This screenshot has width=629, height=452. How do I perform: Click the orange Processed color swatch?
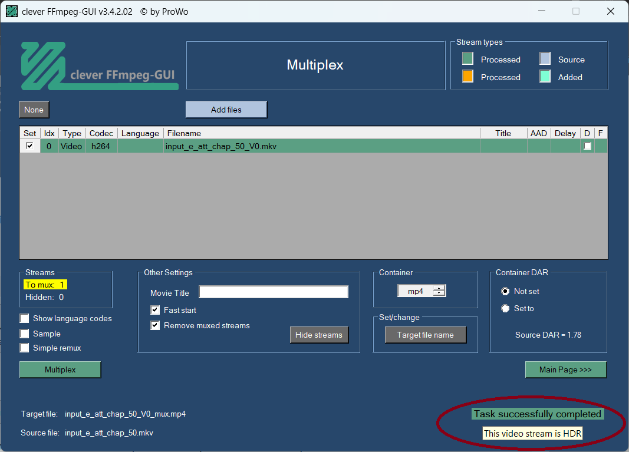(467, 76)
